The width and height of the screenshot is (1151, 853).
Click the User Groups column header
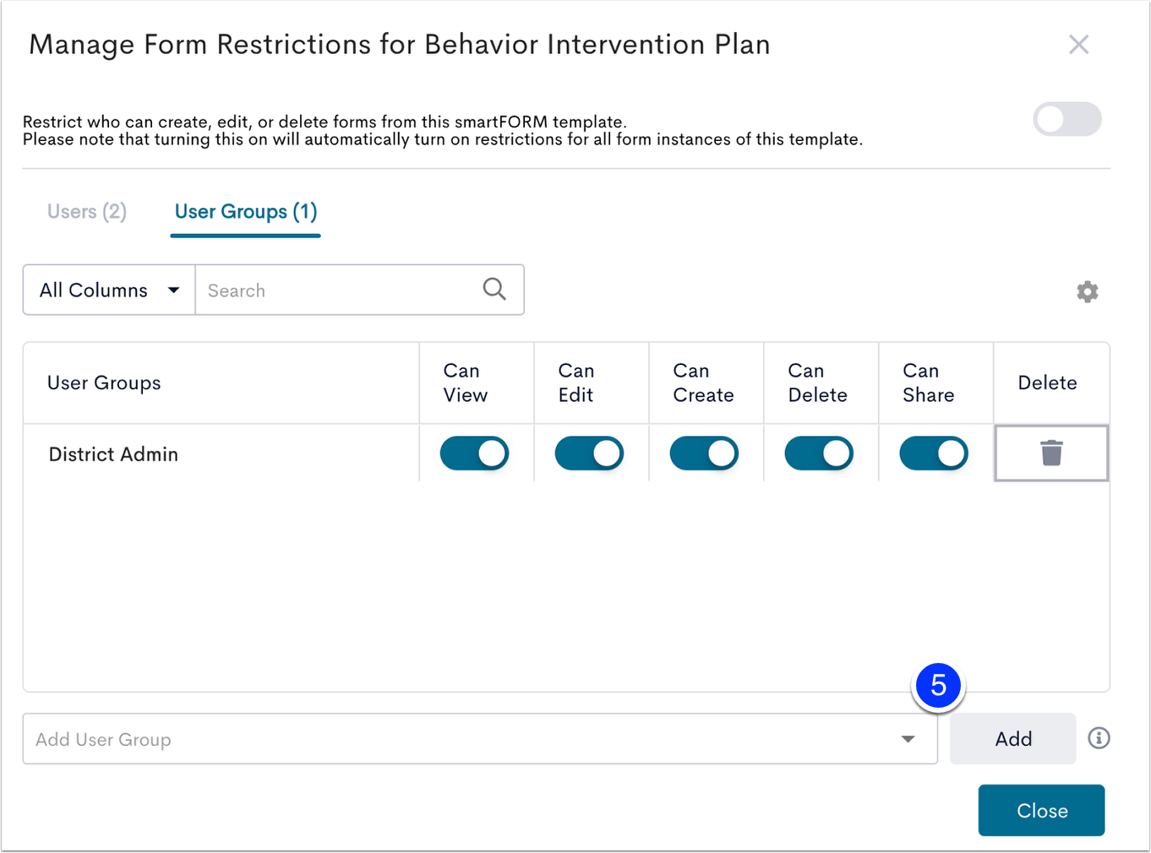221,383
